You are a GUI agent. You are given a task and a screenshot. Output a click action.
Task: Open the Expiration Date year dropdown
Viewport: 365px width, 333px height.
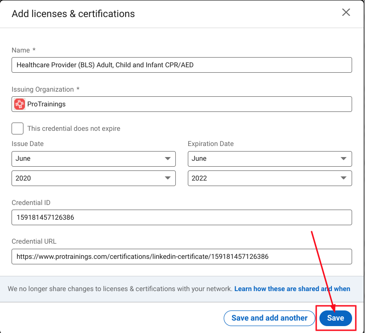tap(270, 178)
